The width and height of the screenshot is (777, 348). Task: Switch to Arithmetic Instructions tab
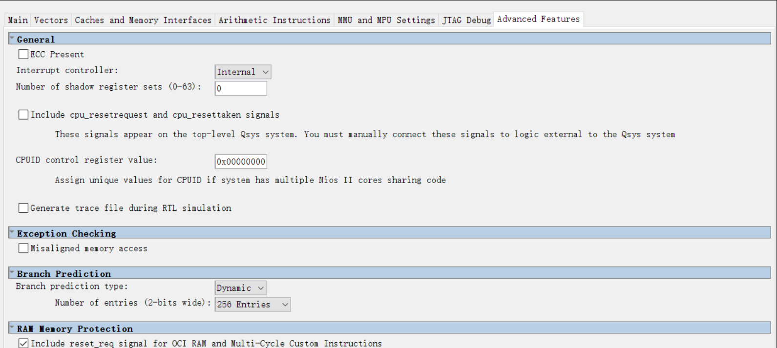pyautogui.click(x=274, y=20)
